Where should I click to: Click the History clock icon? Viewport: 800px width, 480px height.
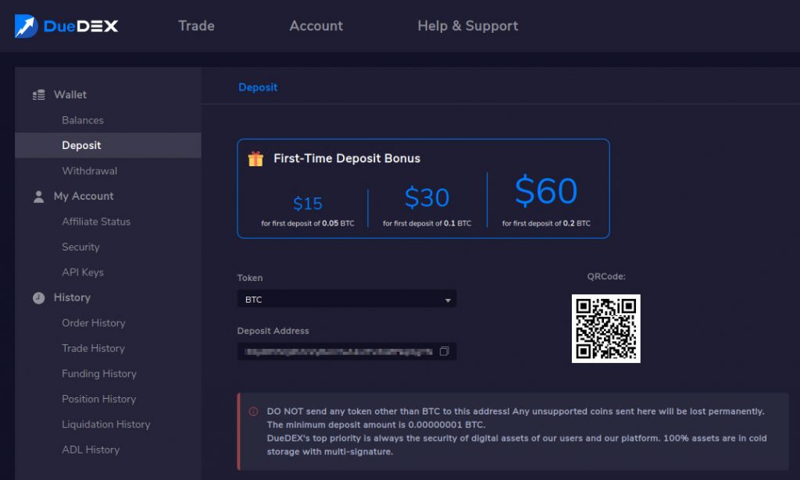click(x=39, y=298)
